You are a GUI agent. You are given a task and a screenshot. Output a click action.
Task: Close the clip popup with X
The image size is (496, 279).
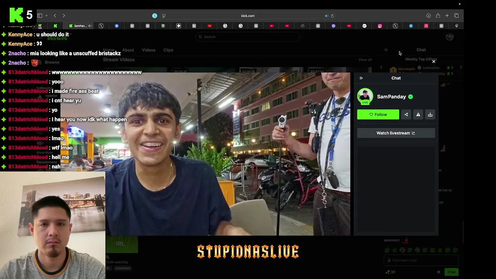pos(434,62)
